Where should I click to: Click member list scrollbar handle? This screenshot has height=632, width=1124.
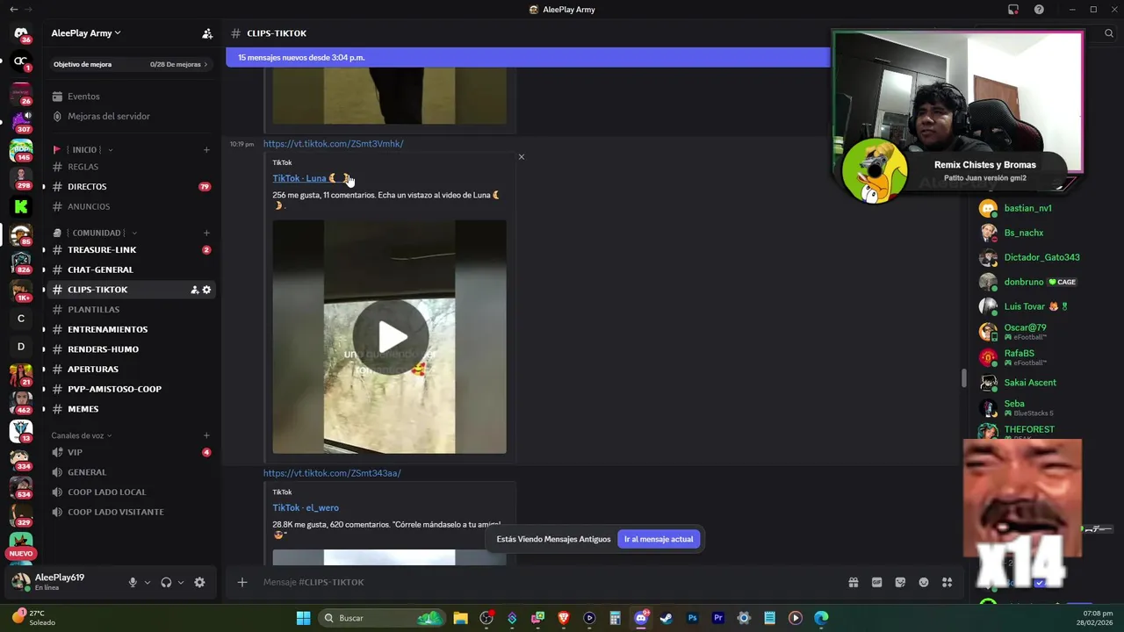click(963, 377)
